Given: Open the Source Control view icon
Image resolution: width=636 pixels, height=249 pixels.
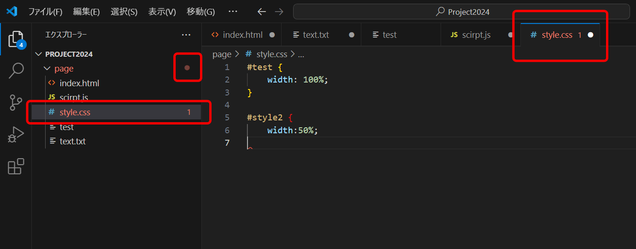Looking at the screenshot, I should pos(16,102).
